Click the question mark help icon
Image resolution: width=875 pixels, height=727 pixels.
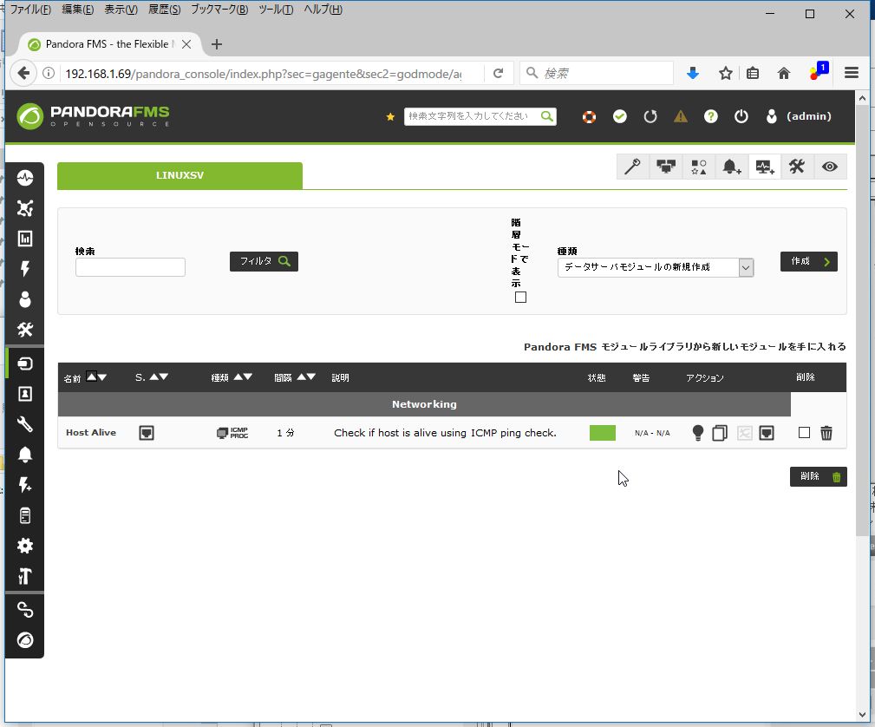(710, 116)
